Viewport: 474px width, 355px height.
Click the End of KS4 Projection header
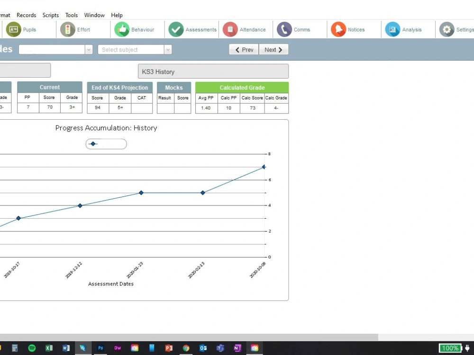click(x=120, y=88)
